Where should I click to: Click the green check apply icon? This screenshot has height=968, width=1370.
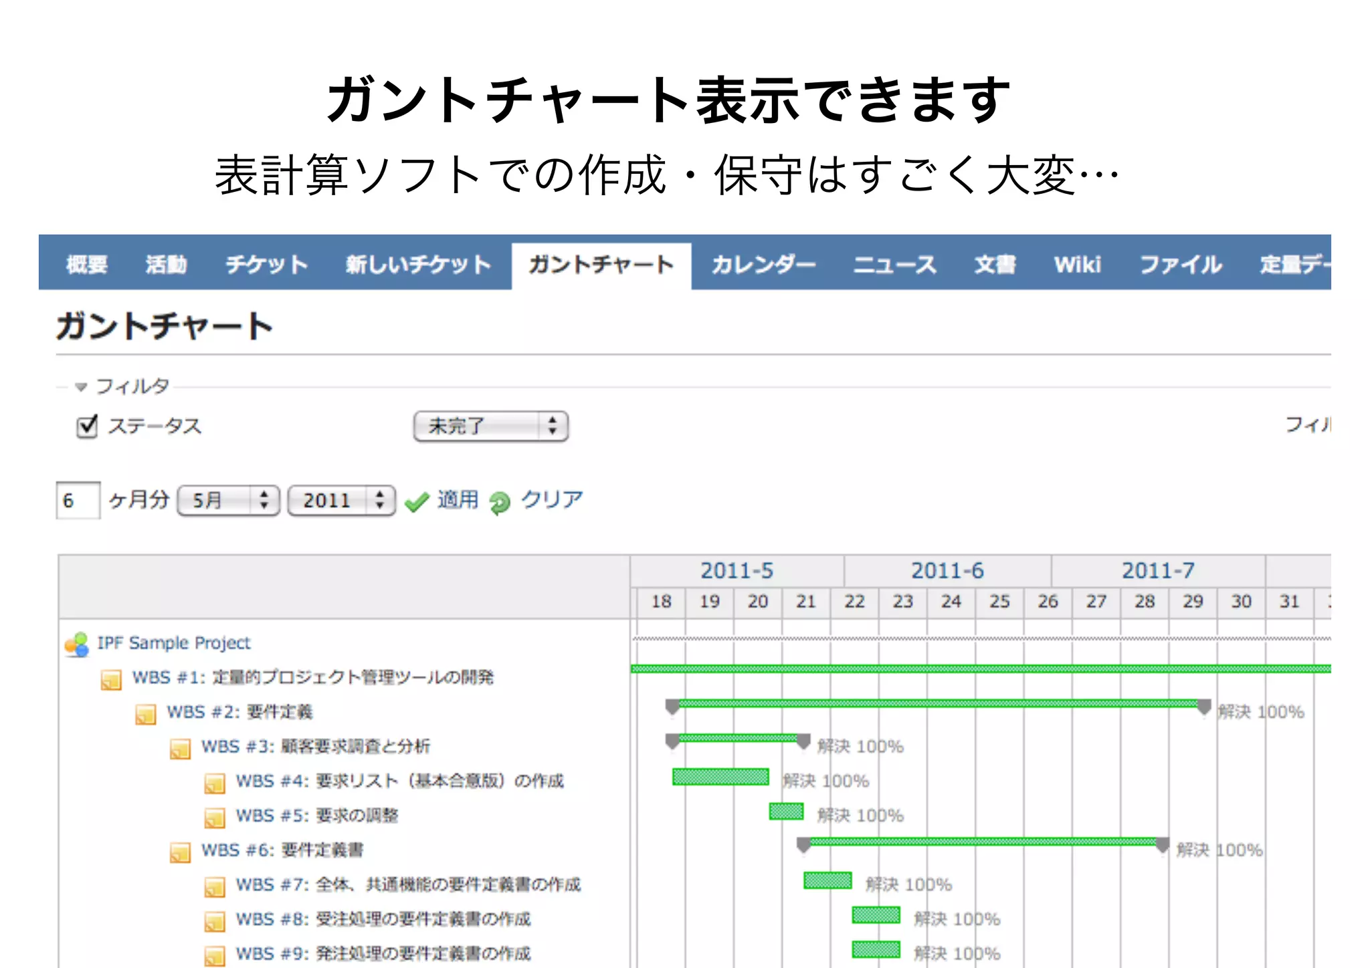417,501
